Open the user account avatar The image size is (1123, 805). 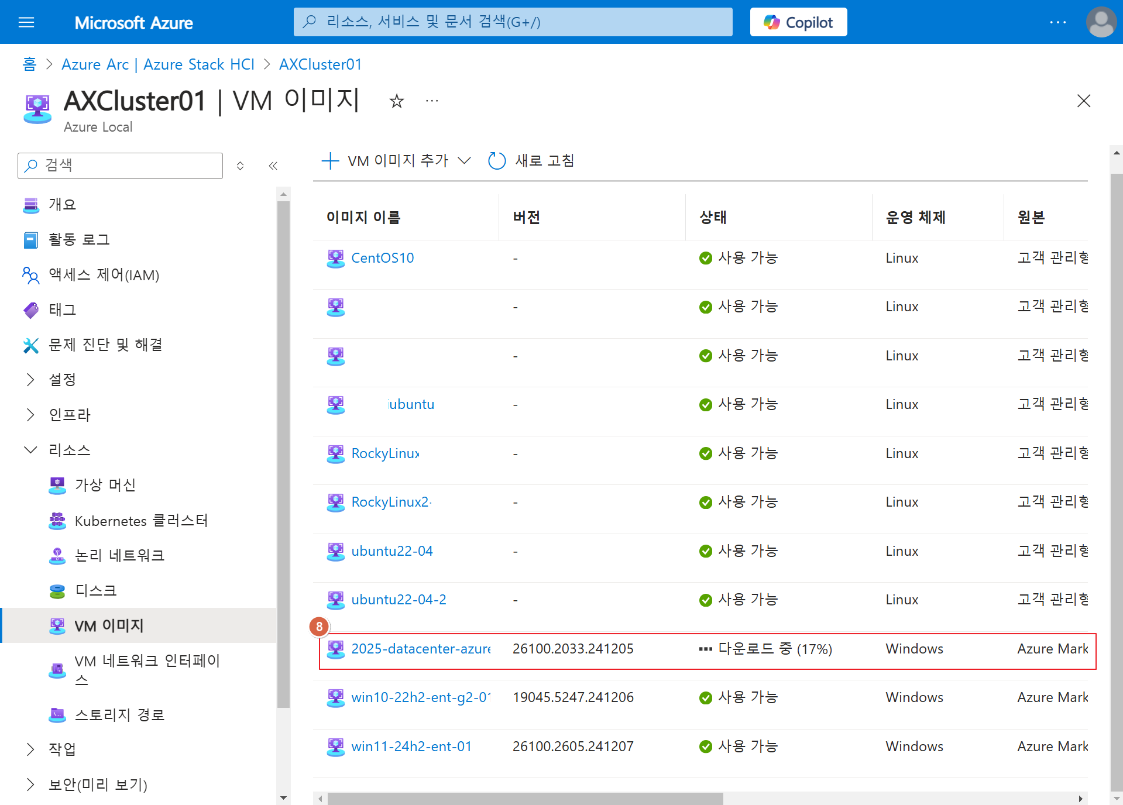pos(1101,22)
